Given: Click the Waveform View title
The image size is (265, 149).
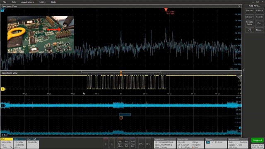Looking at the screenshot, I should point(10,73).
